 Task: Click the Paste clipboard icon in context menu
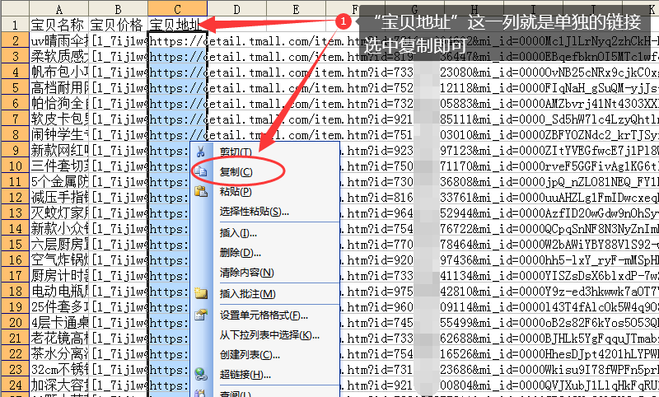pos(201,191)
